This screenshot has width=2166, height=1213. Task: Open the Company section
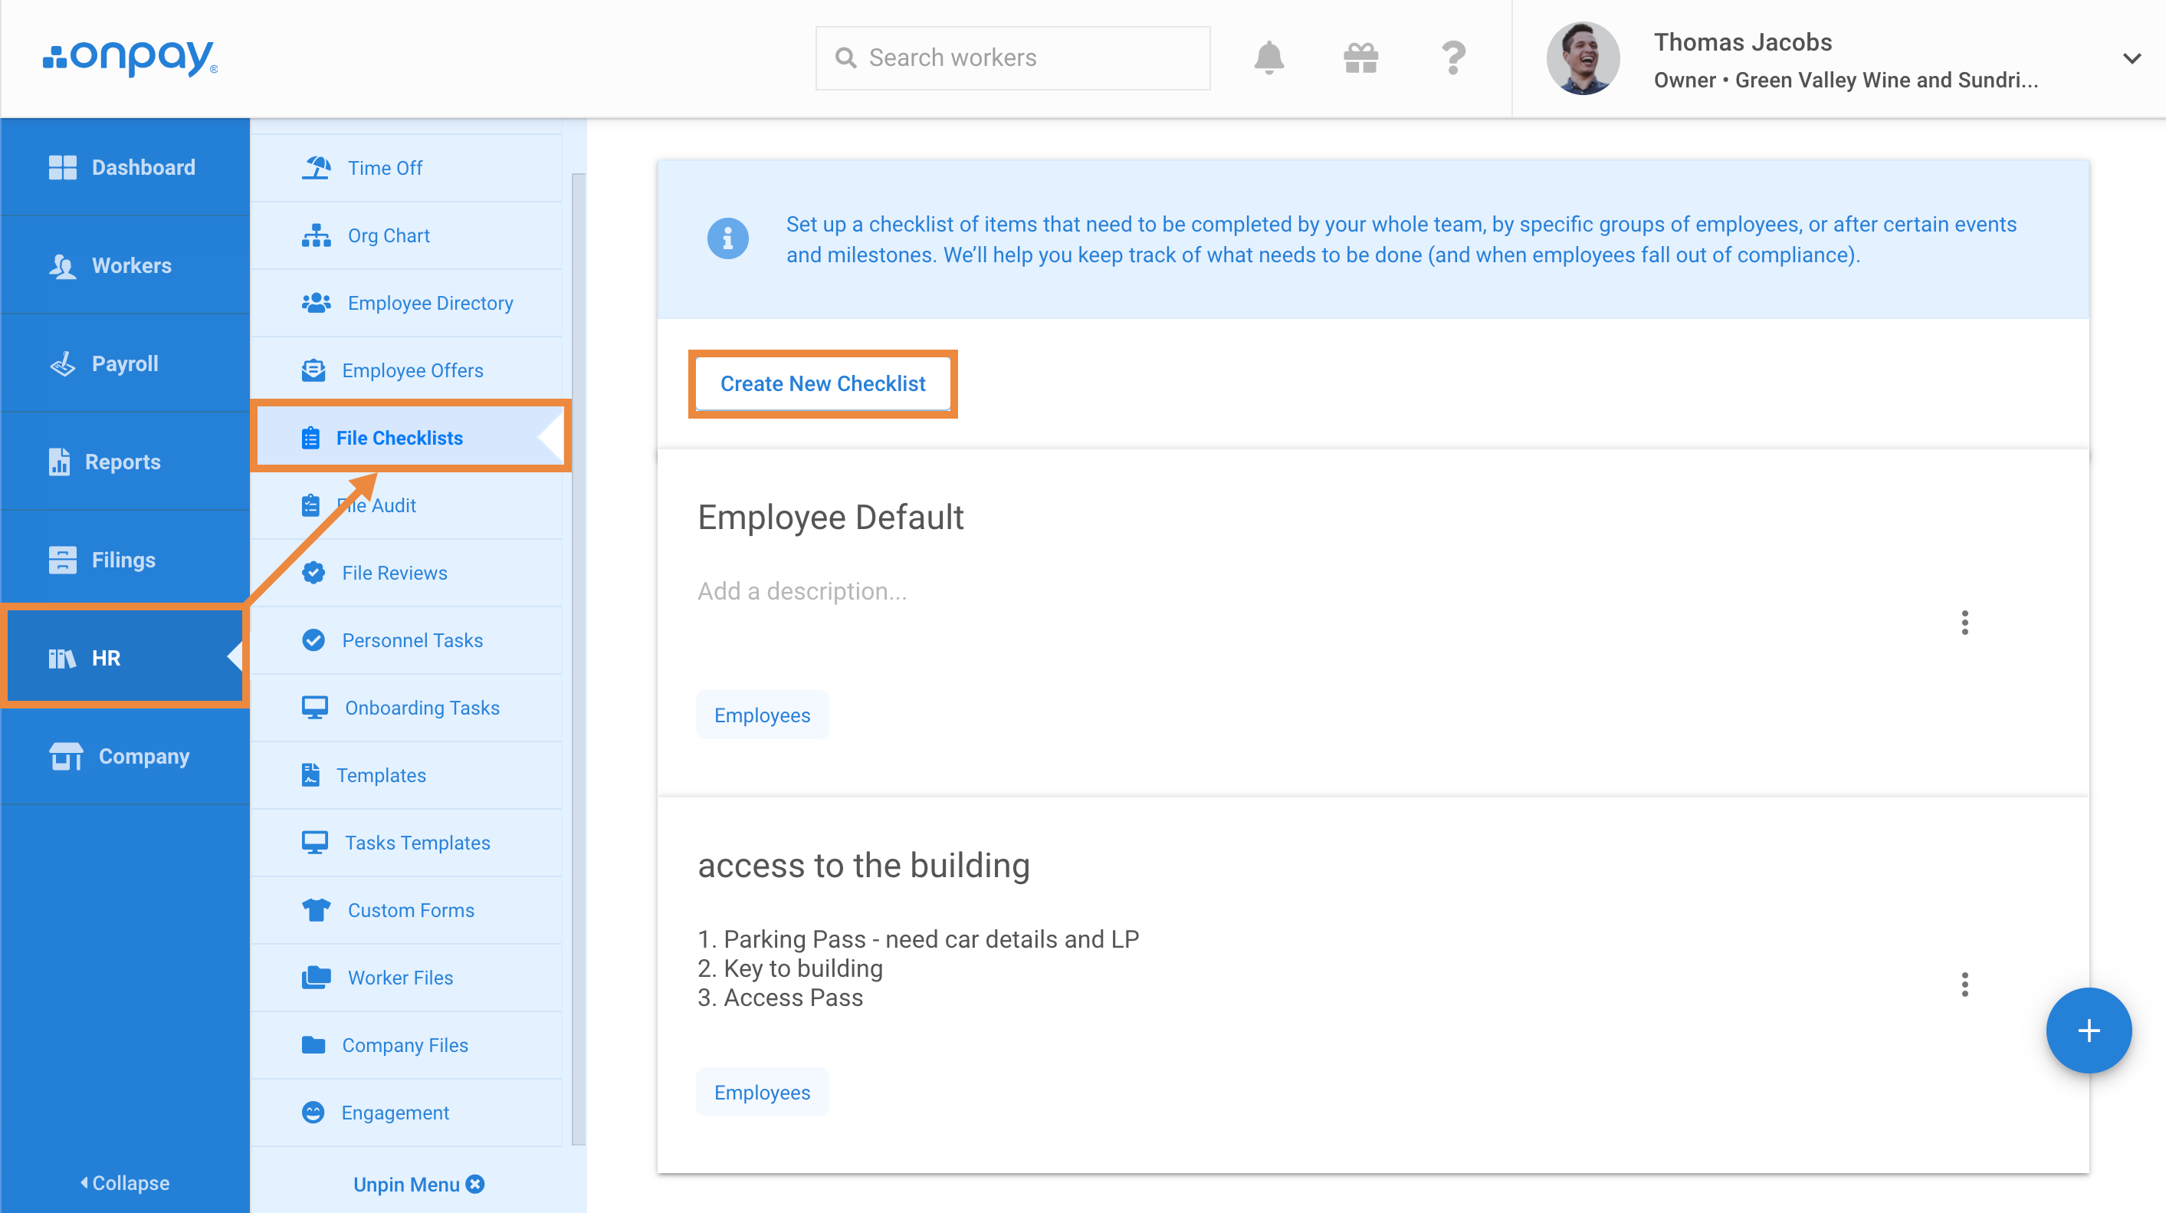click(124, 756)
